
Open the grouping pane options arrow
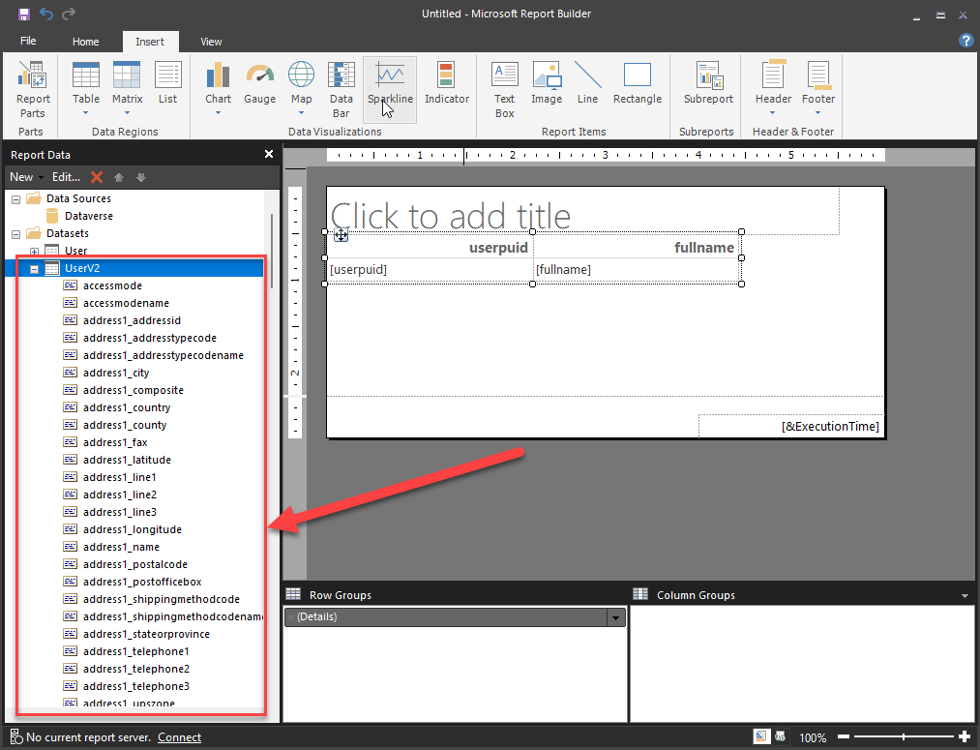965,596
